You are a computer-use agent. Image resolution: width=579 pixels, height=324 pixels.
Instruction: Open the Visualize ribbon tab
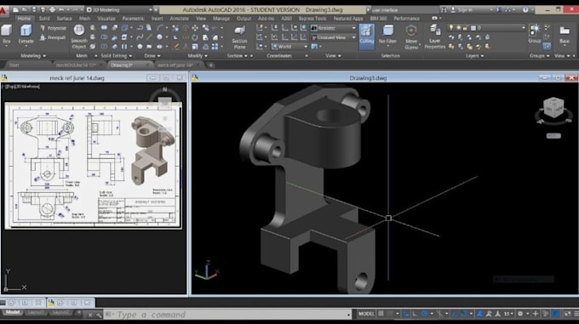click(x=106, y=19)
